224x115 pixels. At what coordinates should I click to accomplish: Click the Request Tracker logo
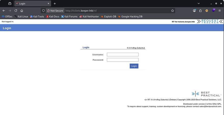210,22
